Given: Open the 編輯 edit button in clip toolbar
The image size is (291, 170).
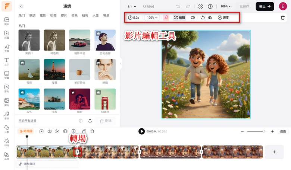Looking at the screenshot, I should pyautogui.click(x=179, y=17).
